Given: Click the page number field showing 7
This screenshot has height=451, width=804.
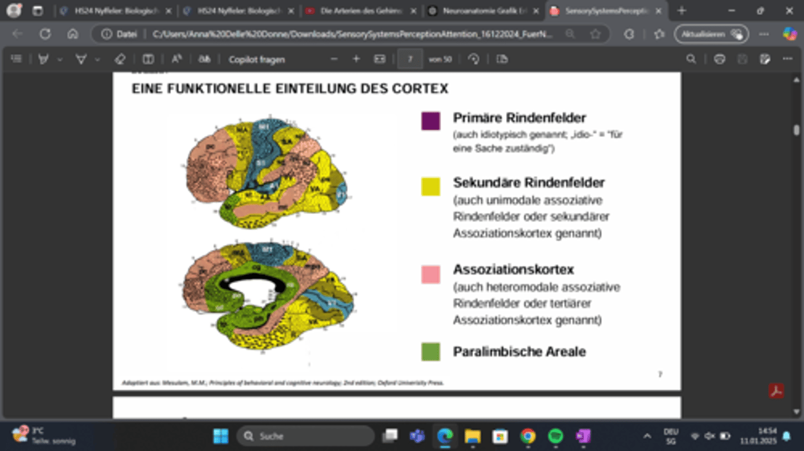Looking at the screenshot, I should 410,59.
